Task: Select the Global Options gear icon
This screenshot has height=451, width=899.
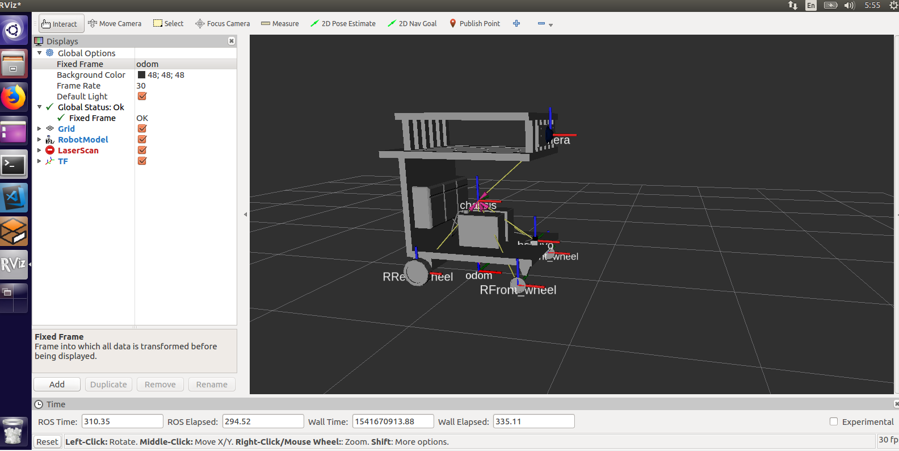Action: 50,53
